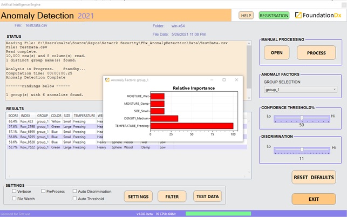Enable the Verbose checkbox
This screenshot has height=217, width=347.
pyautogui.click(x=14, y=191)
